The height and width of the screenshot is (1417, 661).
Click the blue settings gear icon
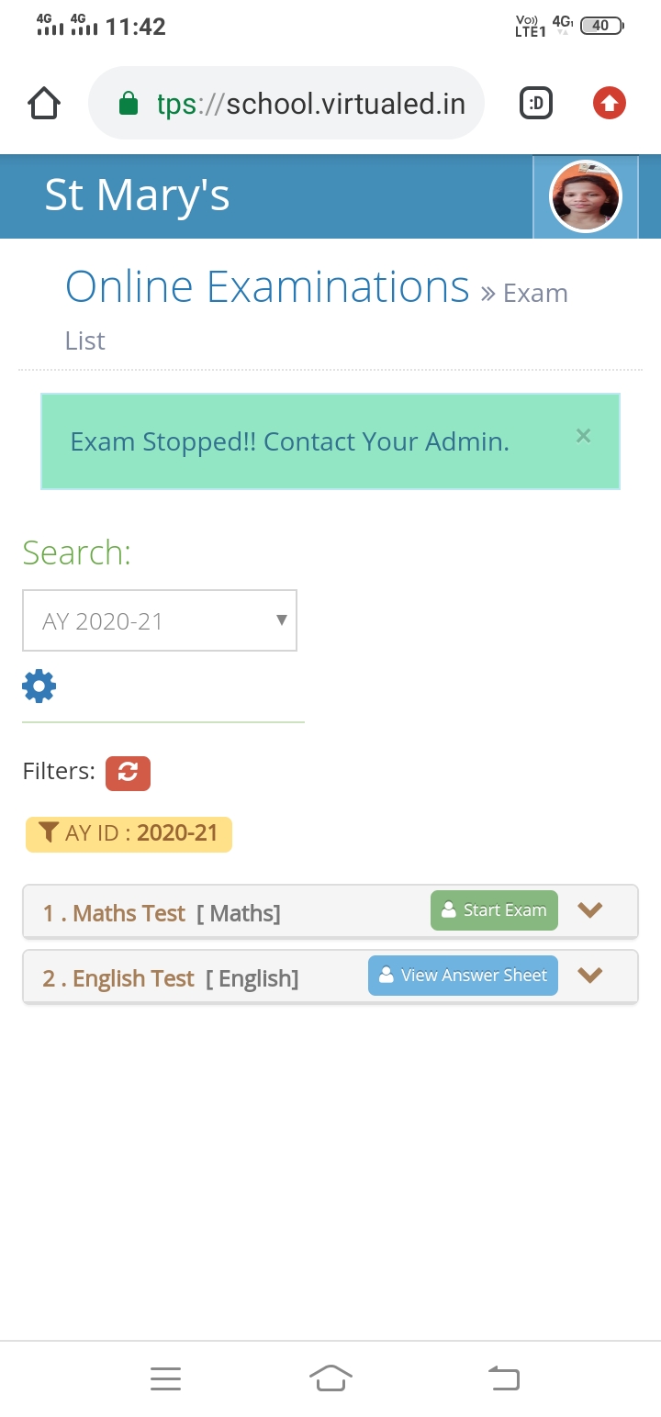[39, 686]
